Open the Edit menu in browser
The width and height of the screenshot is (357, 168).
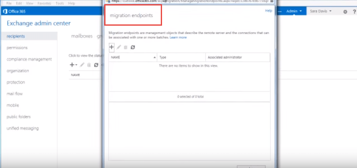[19, 3]
